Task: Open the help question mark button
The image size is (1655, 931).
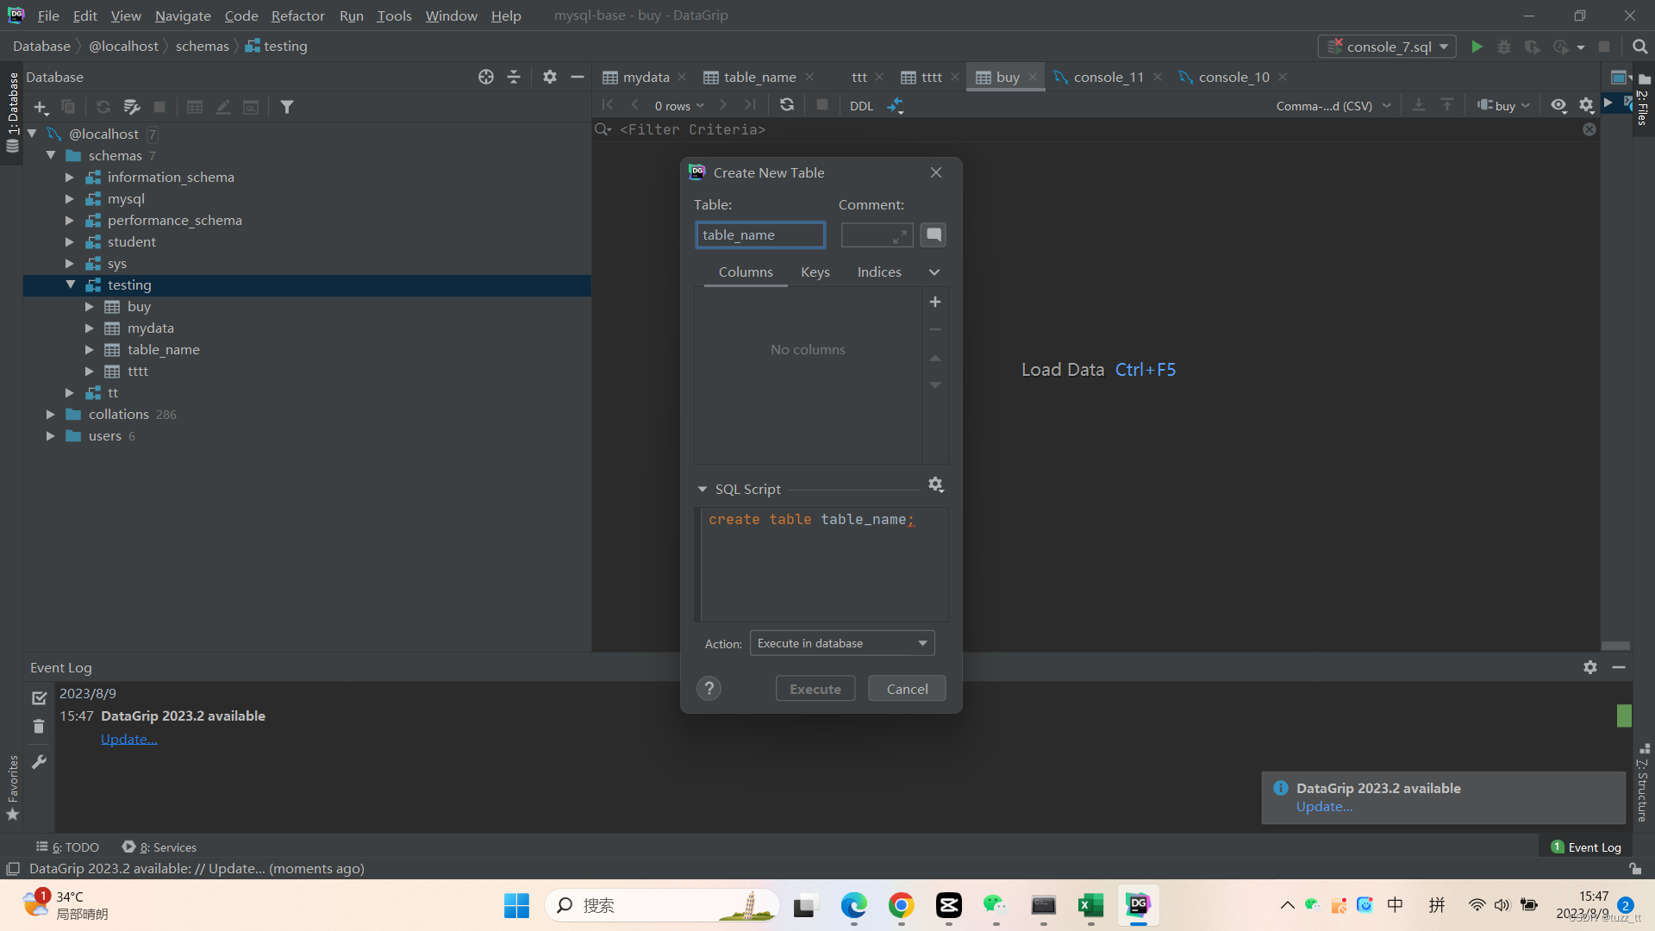Action: point(709,689)
